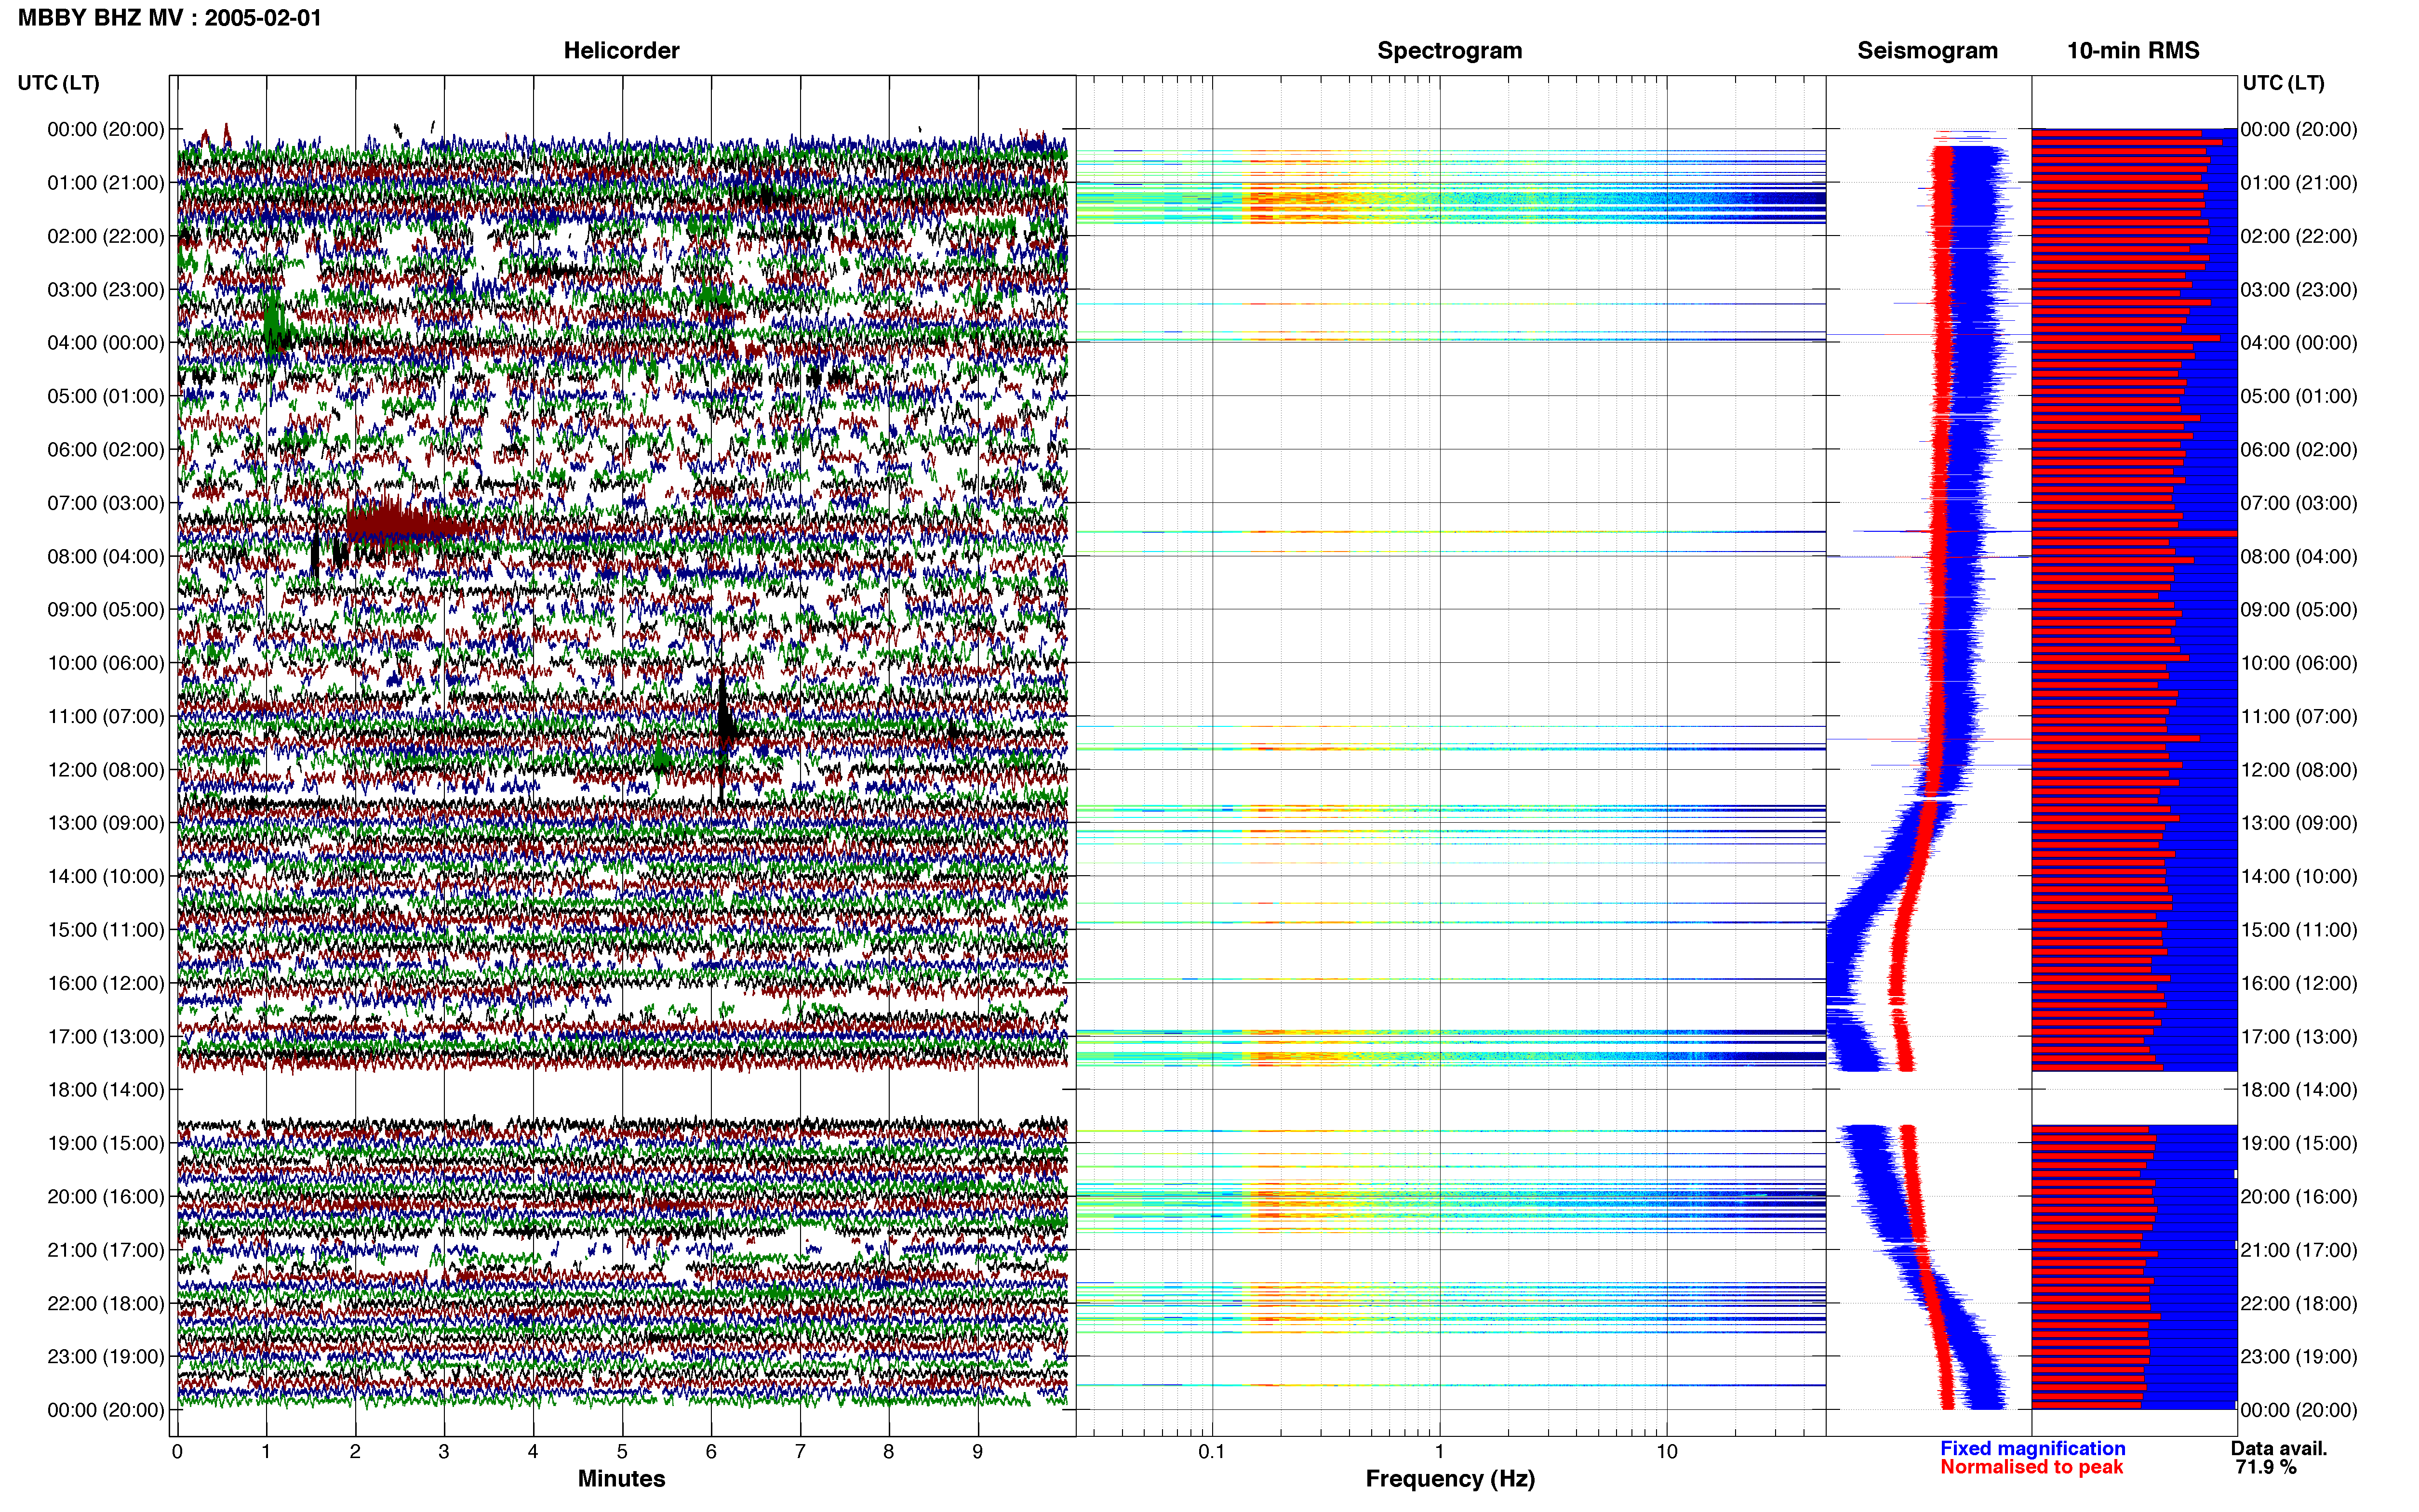Click the 'Normalised to peak' legend text
This screenshot has height=1512, width=2419.
[x=2031, y=1467]
